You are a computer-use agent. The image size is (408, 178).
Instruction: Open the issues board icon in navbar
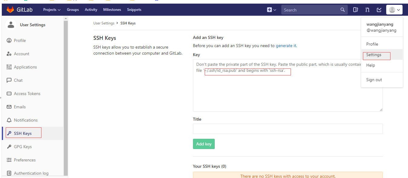pos(355,10)
